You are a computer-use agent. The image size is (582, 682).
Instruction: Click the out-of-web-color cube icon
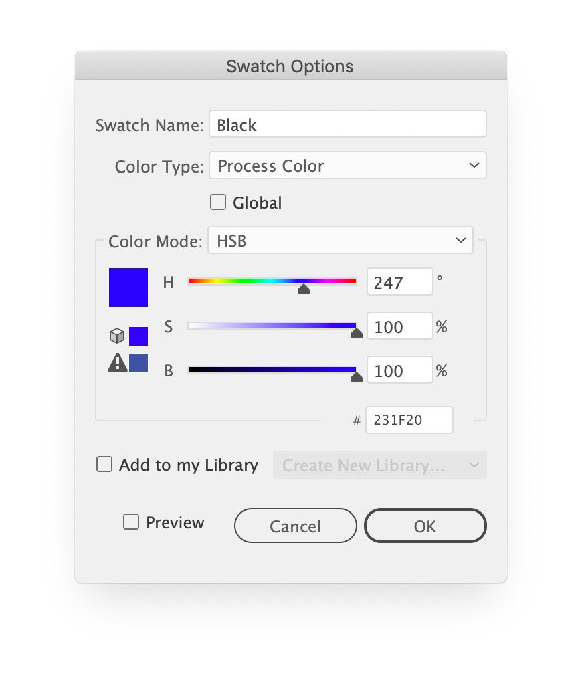pyautogui.click(x=117, y=336)
